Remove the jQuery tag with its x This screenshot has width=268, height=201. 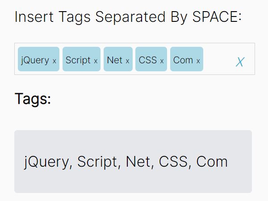point(54,61)
